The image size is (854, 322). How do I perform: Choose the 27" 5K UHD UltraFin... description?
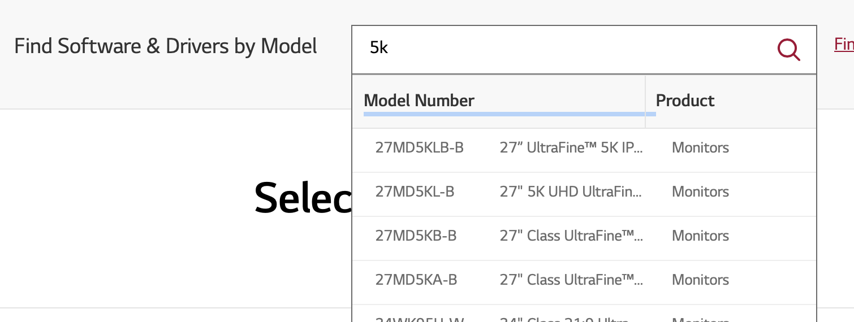pos(571,192)
